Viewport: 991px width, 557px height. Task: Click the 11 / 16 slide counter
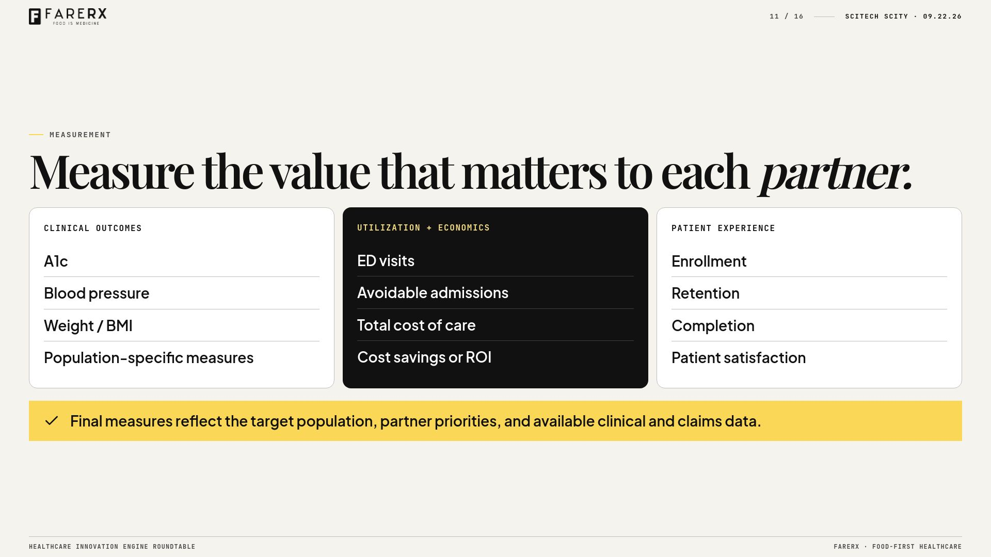pyautogui.click(x=786, y=17)
